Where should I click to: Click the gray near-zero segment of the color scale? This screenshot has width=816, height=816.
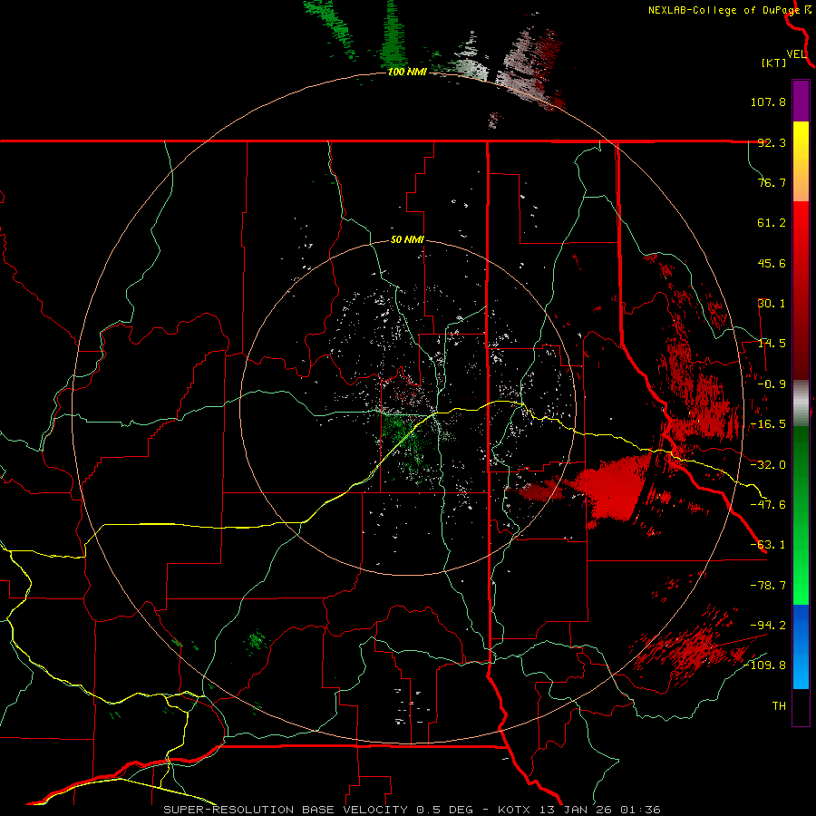[801, 403]
